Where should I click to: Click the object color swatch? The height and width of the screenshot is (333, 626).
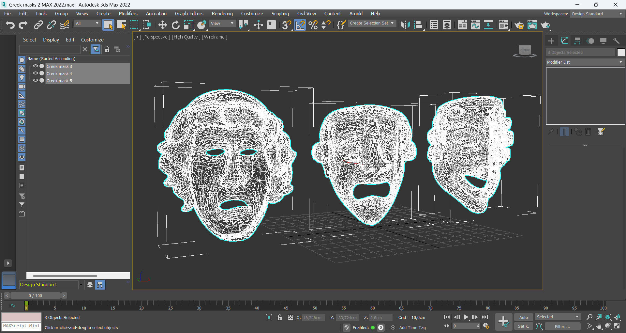[621, 52]
